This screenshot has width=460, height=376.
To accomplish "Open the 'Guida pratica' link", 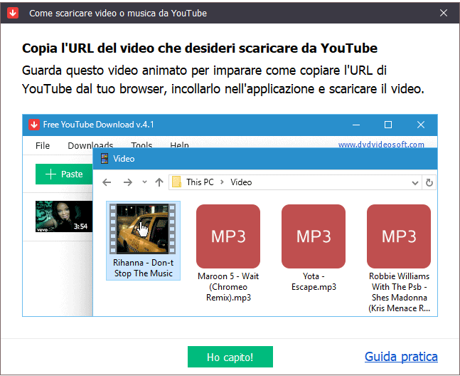I will click(x=401, y=357).
